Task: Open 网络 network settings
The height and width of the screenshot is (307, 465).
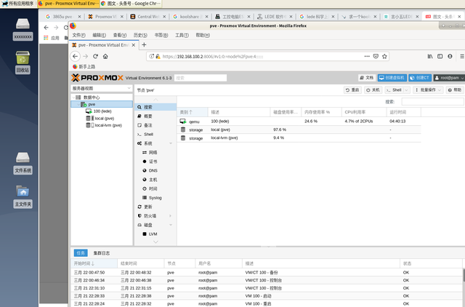Action: point(155,152)
